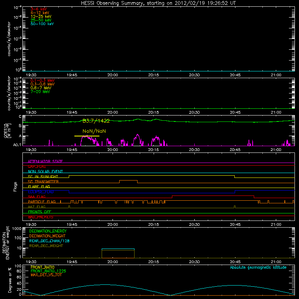The width and height of the screenshot is (299, 299).
Task: Select the FRONTS_OFF flag label
Action: coord(40,212)
